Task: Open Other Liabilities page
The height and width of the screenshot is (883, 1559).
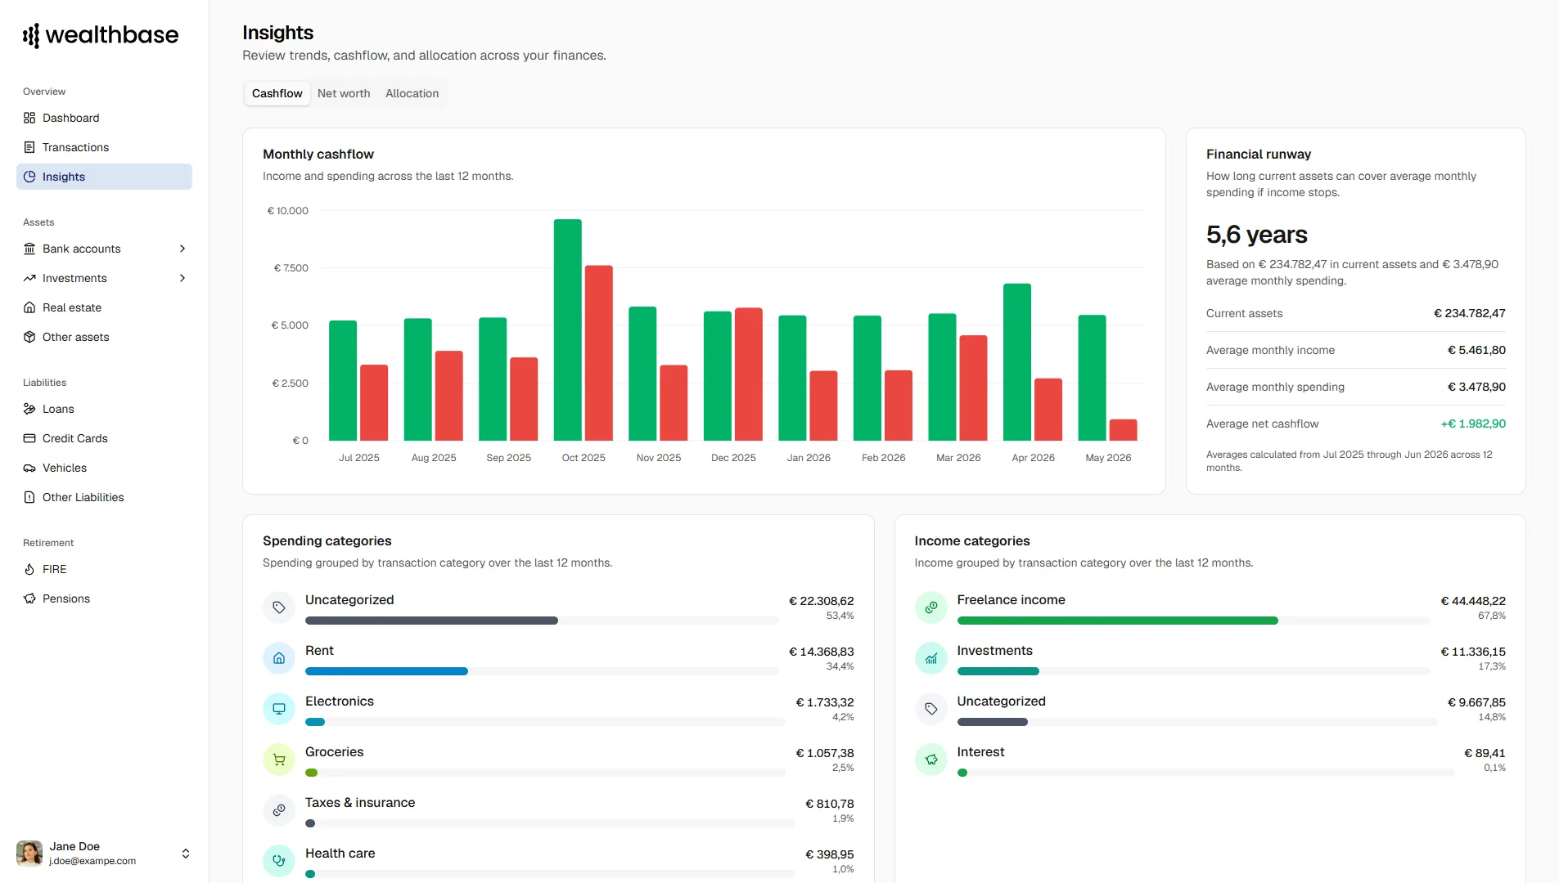Action: click(x=104, y=497)
